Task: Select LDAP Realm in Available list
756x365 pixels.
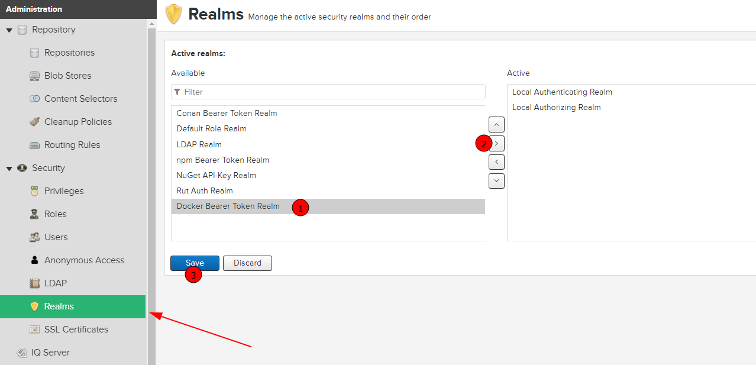Action: click(328, 144)
